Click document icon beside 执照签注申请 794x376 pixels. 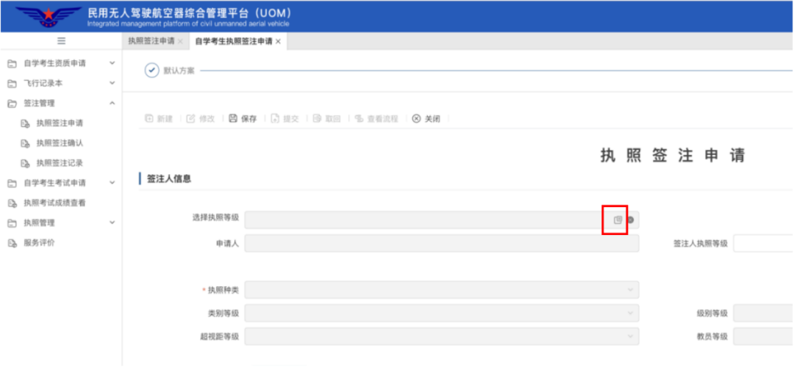[25, 123]
